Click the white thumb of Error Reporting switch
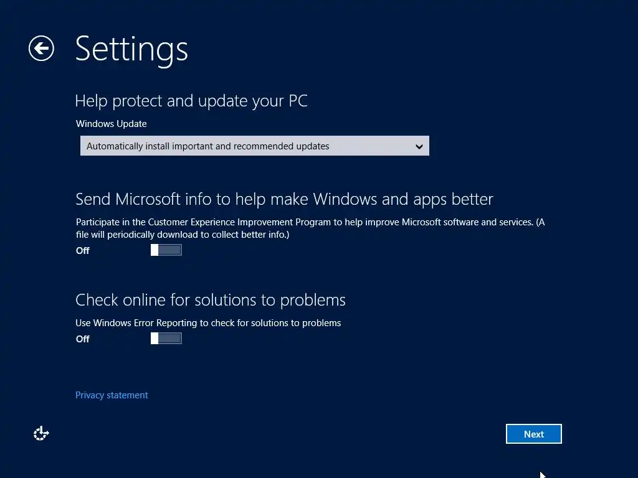The height and width of the screenshot is (478, 638). click(155, 339)
